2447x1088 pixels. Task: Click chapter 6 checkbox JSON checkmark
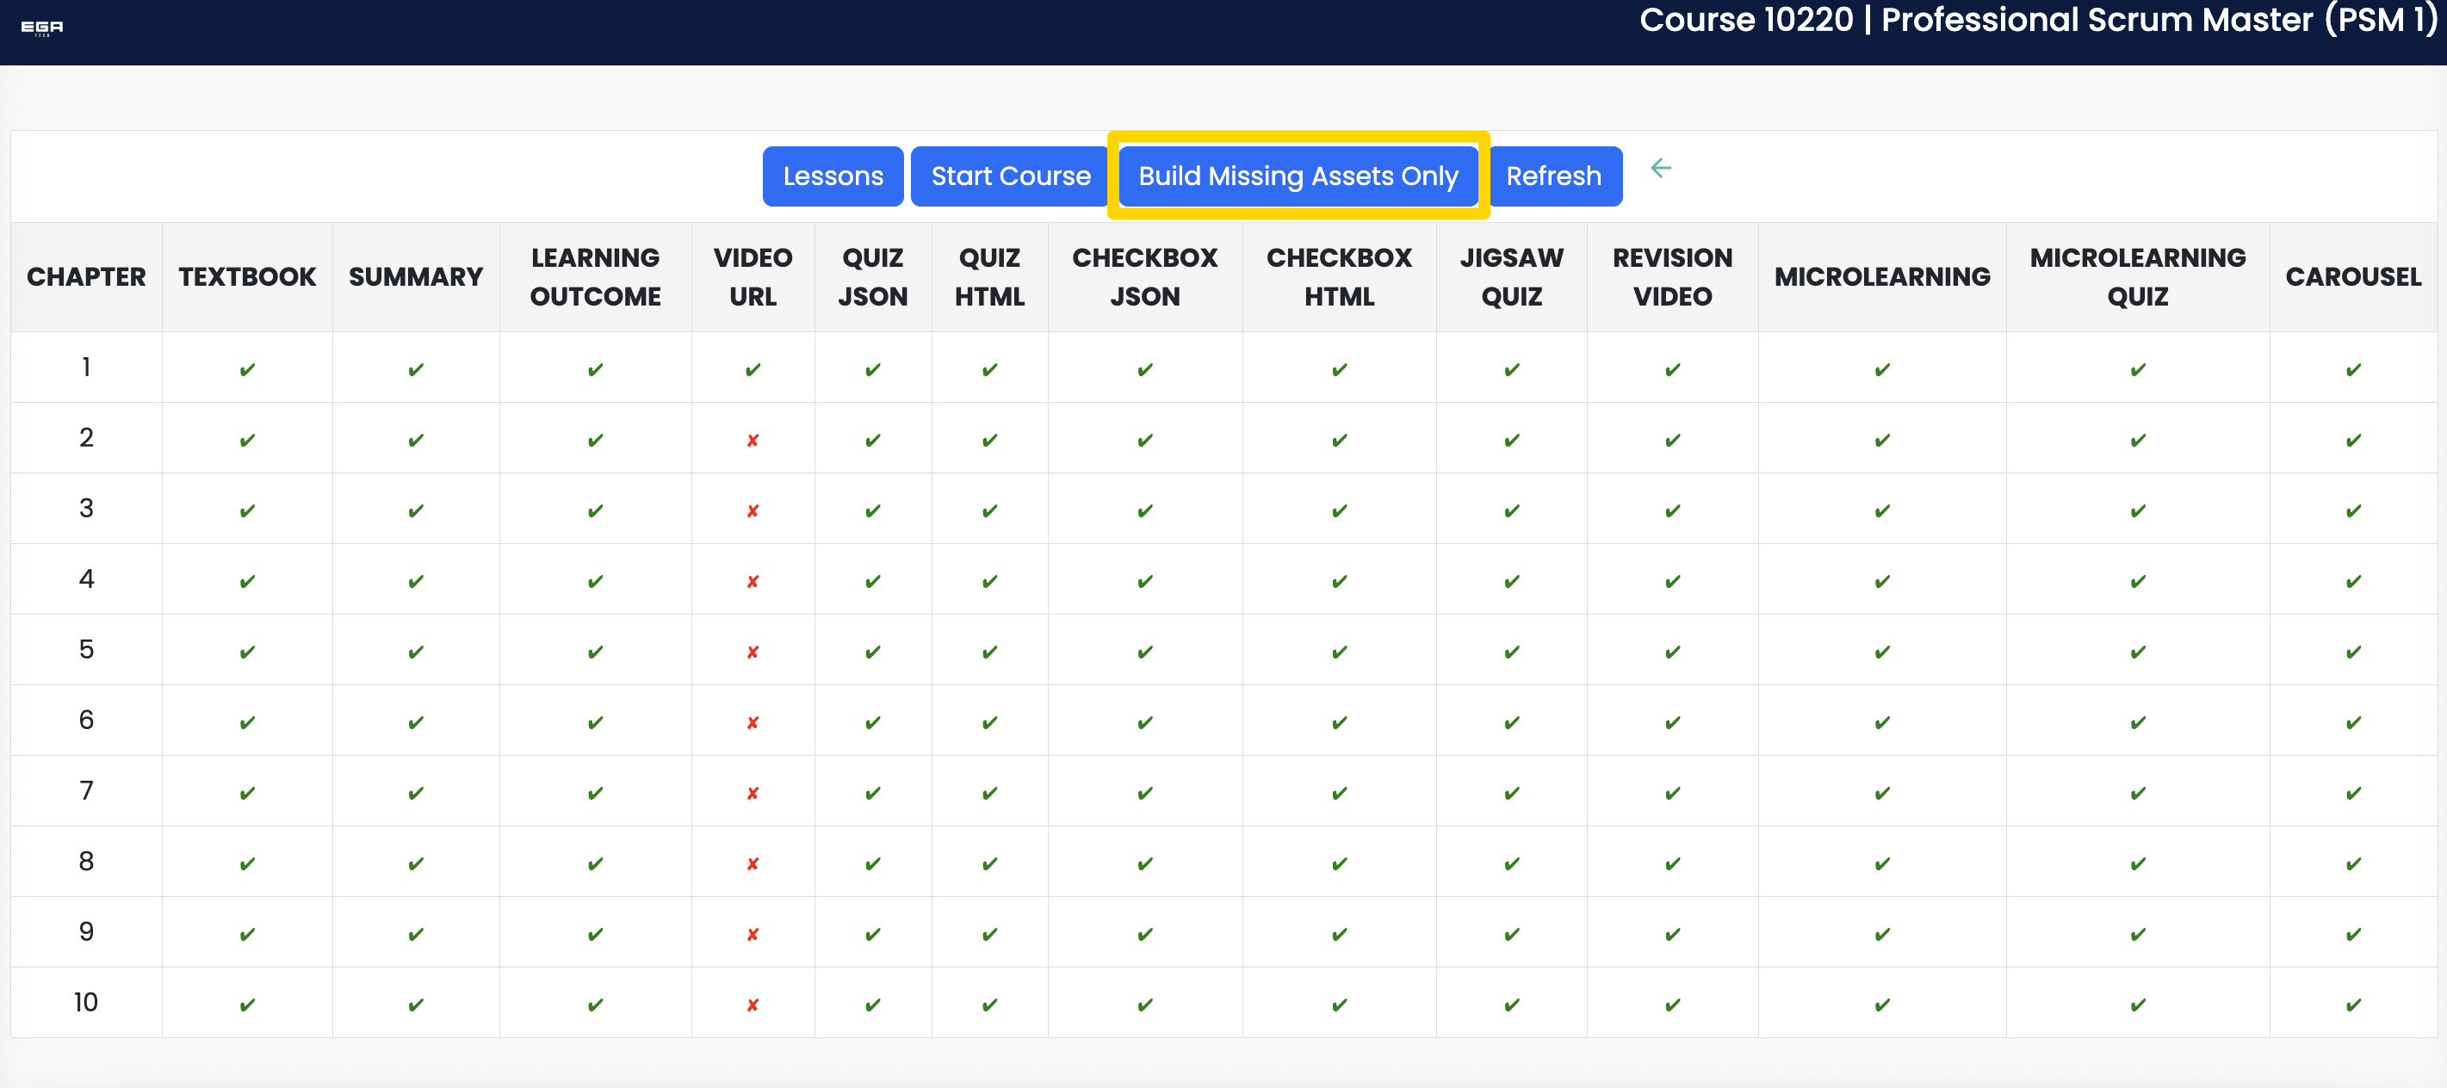(x=1144, y=723)
